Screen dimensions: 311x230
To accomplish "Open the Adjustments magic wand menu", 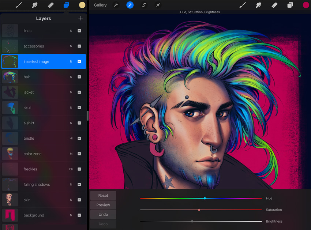I will 130,5.
